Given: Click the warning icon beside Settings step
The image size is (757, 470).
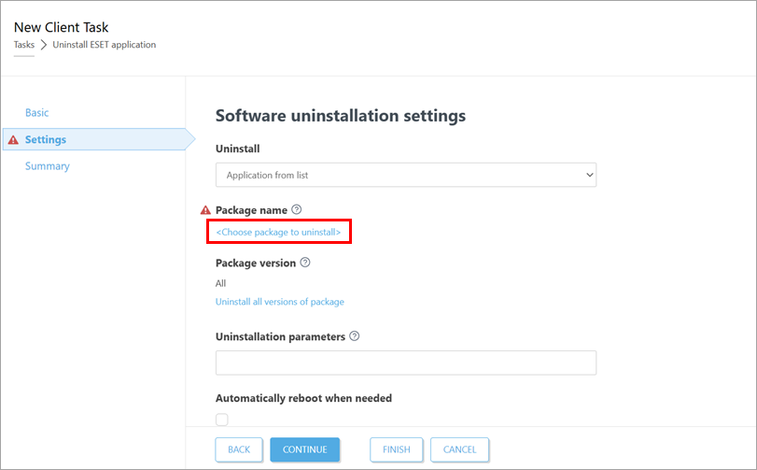Looking at the screenshot, I should click(x=13, y=140).
